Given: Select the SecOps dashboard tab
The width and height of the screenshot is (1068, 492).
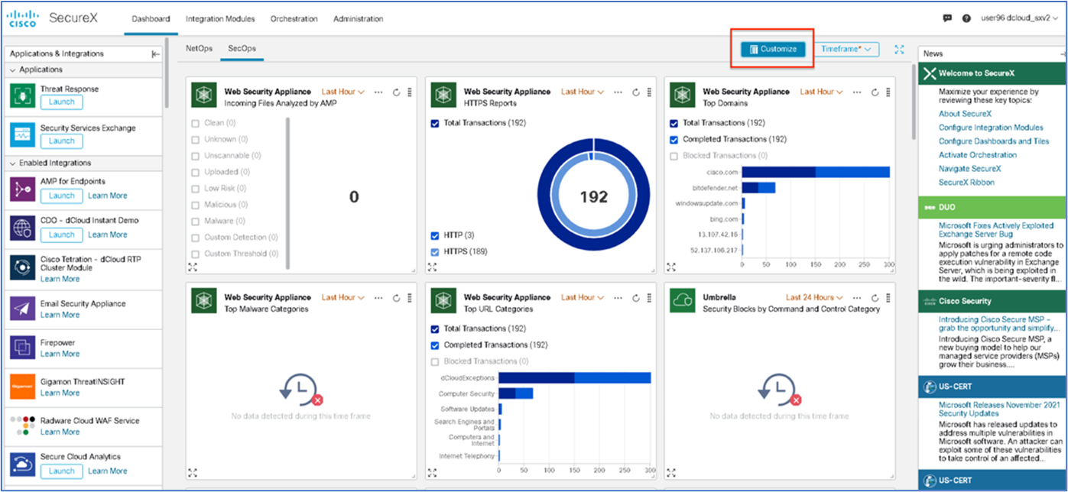Looking at the screenshot, I should 242,48.
